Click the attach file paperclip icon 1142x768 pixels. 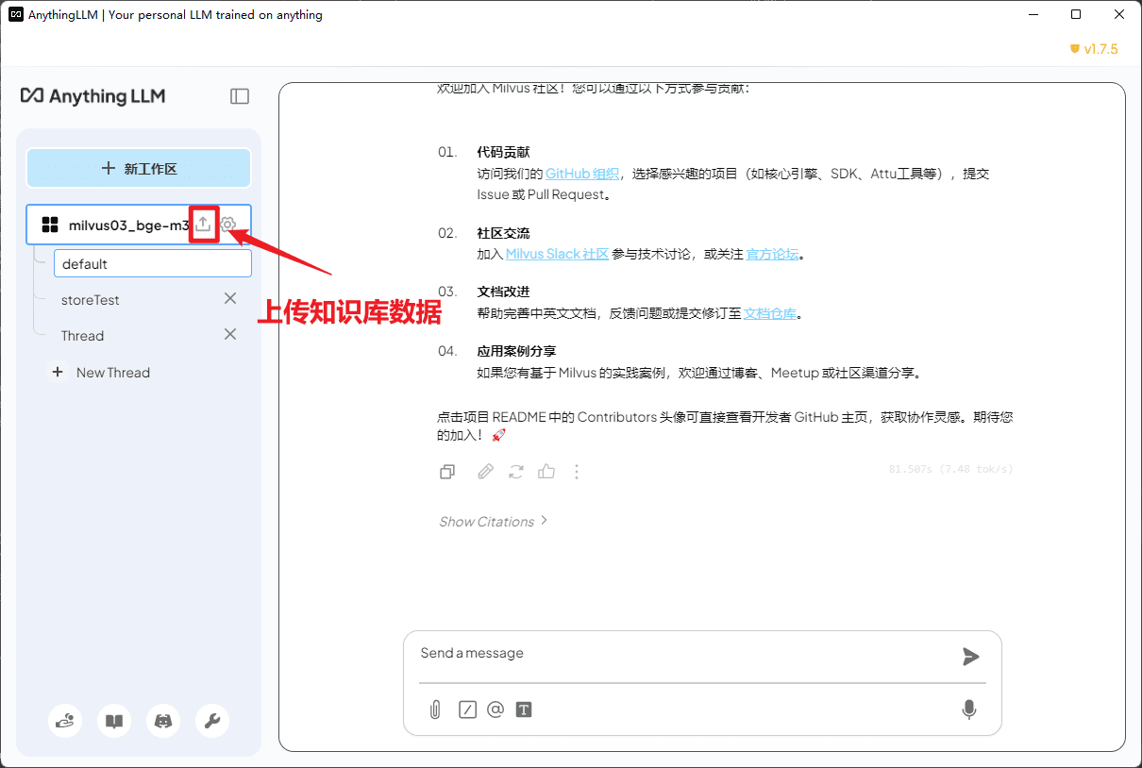pos(435,710)
